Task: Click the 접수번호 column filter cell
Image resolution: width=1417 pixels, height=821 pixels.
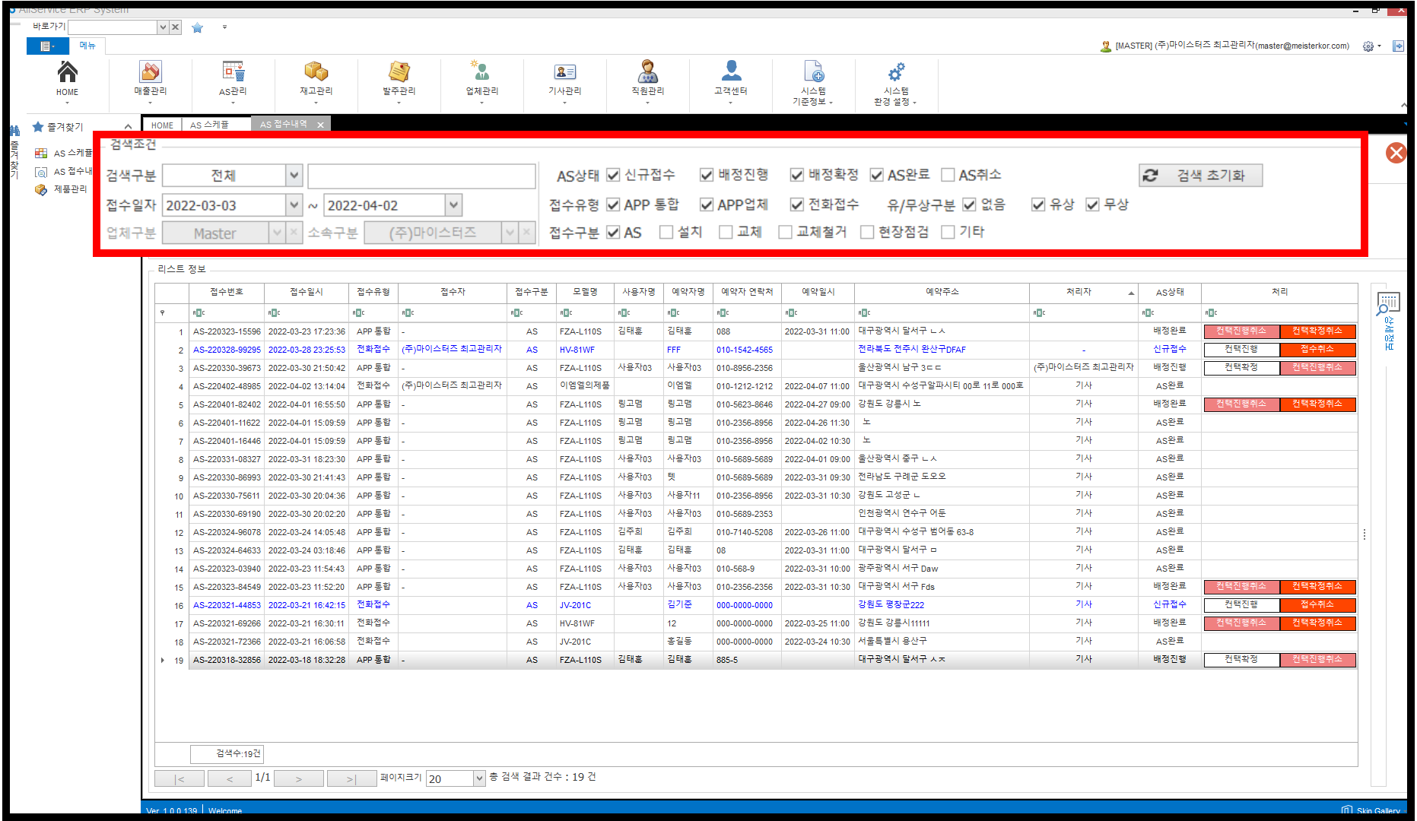Action: click(227, 312)
